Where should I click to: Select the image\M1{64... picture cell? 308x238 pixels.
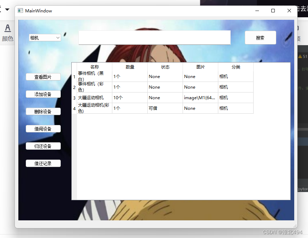tap(201, 98)
